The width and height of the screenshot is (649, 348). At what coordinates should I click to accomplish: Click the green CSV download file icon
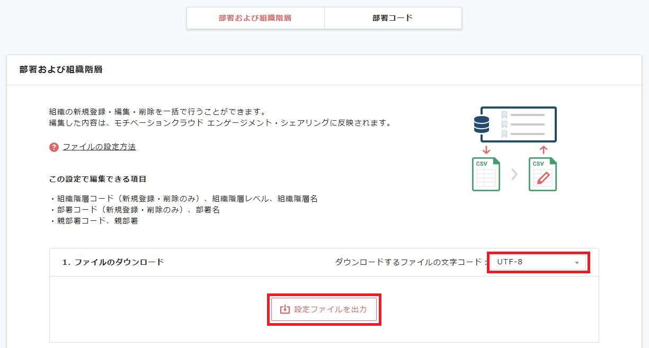(486, 174)
